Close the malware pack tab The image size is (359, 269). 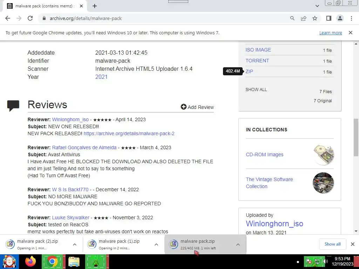point(81,6)
